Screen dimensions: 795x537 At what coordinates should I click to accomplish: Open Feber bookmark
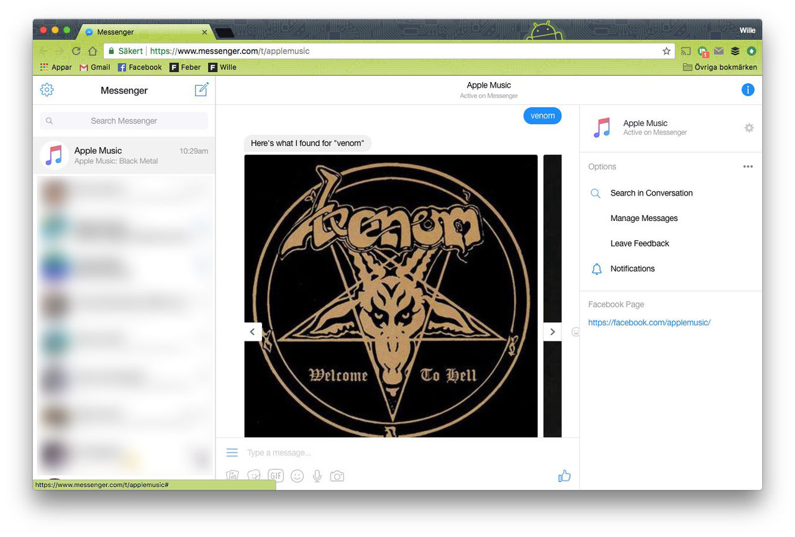(185, 67)
